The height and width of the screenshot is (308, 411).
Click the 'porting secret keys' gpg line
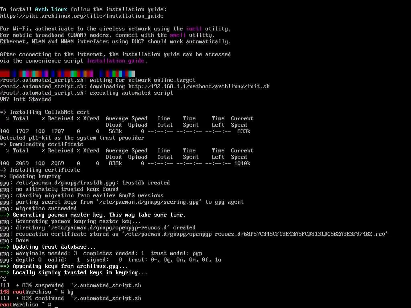point(122,202)
